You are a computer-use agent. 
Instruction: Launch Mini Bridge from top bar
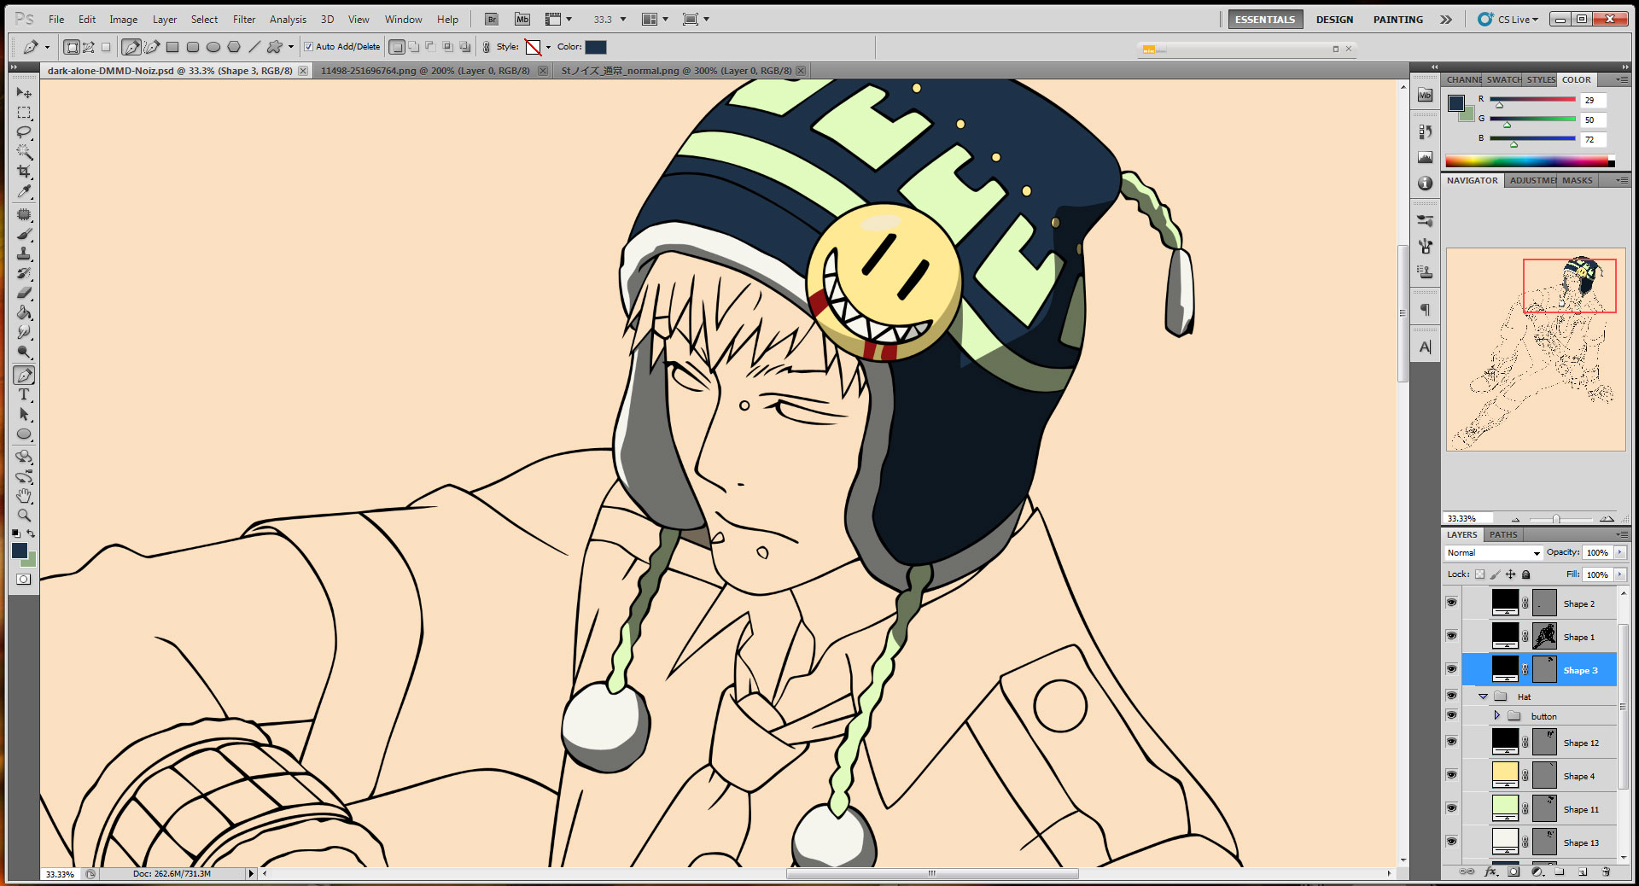point(522,19)
